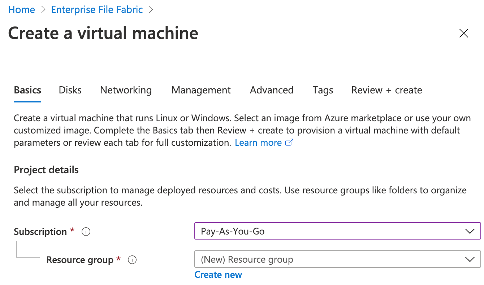Click the Home breadcrumb link
The height and width of the screenshot is (285, 484).
(x=22, y=10)
